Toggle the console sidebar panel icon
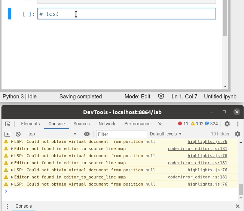The image size is (244, 211). [7, 134]
